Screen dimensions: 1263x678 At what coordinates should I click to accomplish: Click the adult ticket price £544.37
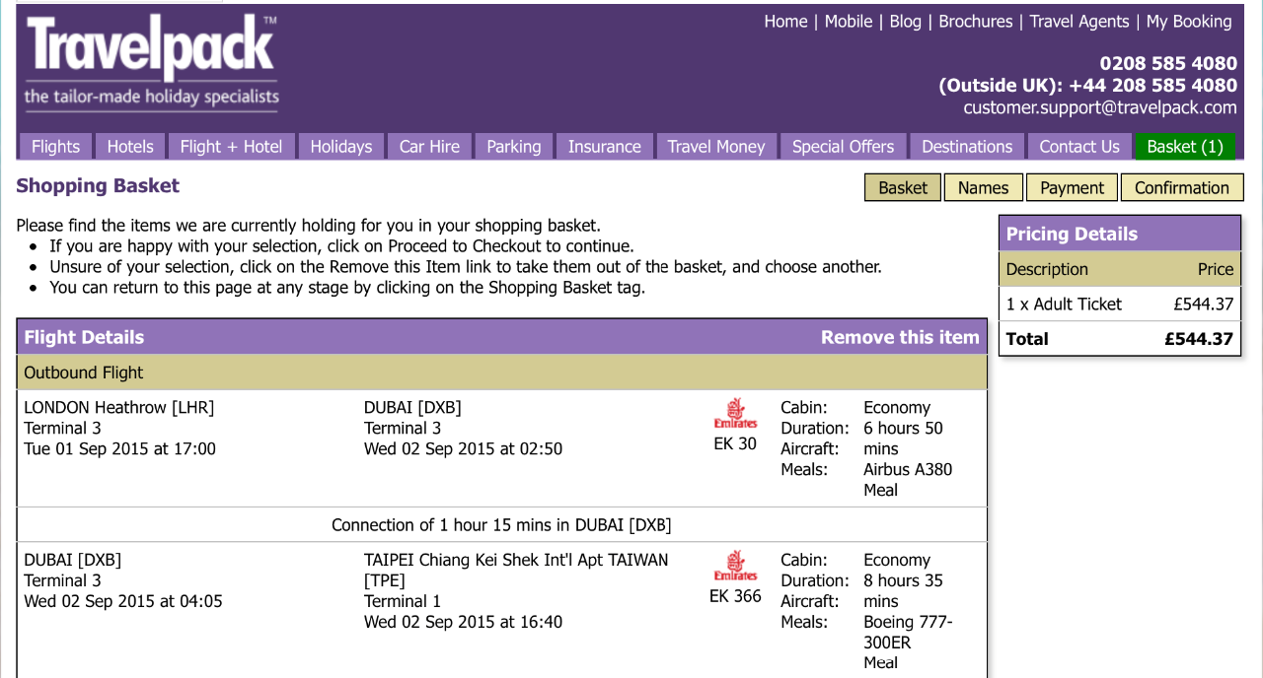pyautogui.click(x=1204, y=305)
